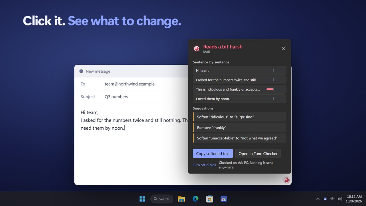Open Microsoft Store from the taskbar

click(210, 199)
